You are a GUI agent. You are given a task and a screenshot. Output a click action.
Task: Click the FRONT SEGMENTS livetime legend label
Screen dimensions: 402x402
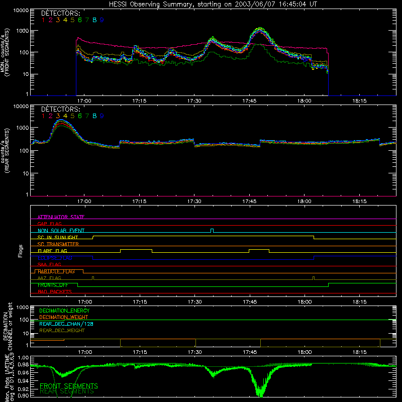tap(69, 386)
